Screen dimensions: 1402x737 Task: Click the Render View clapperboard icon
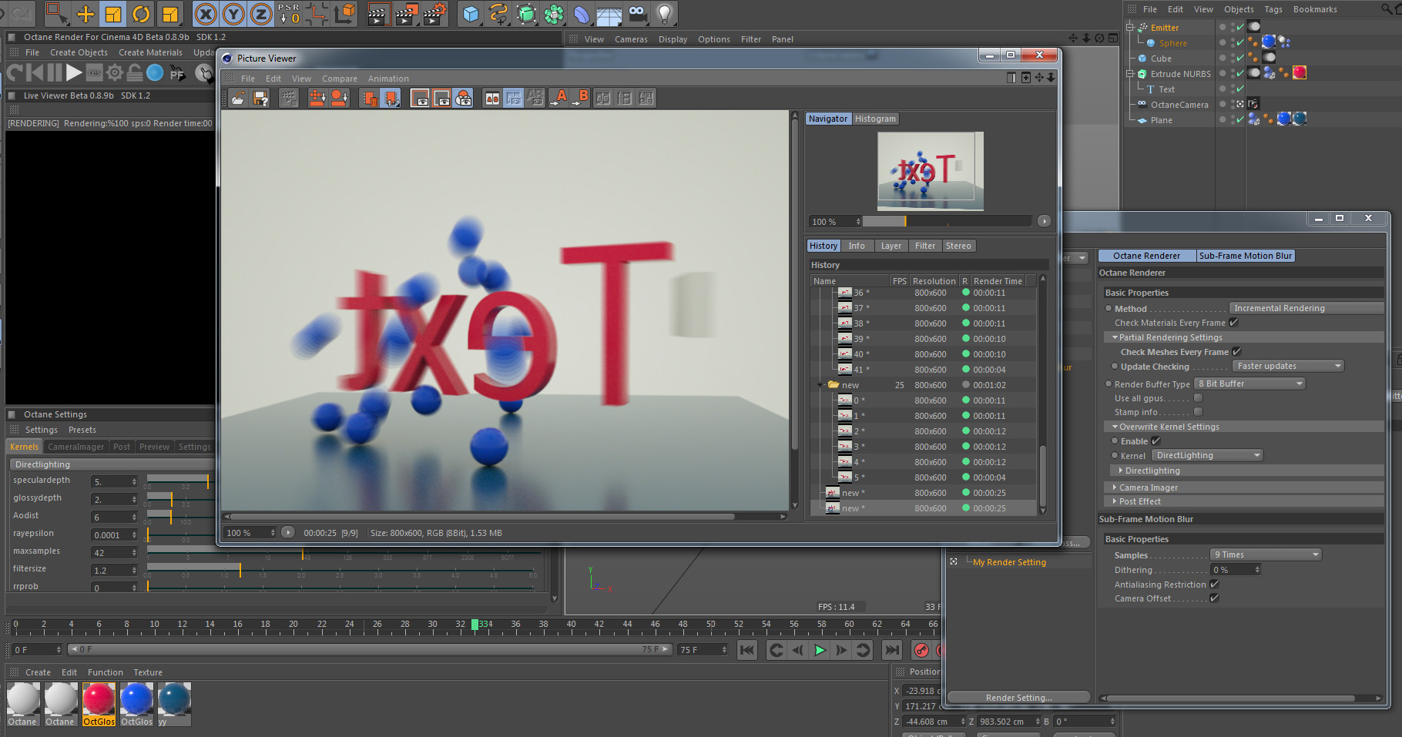click(x=377, y=13)
